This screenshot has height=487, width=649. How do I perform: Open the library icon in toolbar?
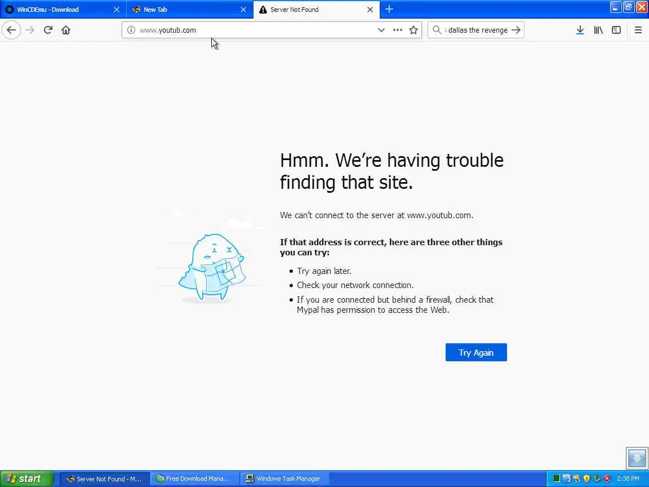[x=598, y=30]
